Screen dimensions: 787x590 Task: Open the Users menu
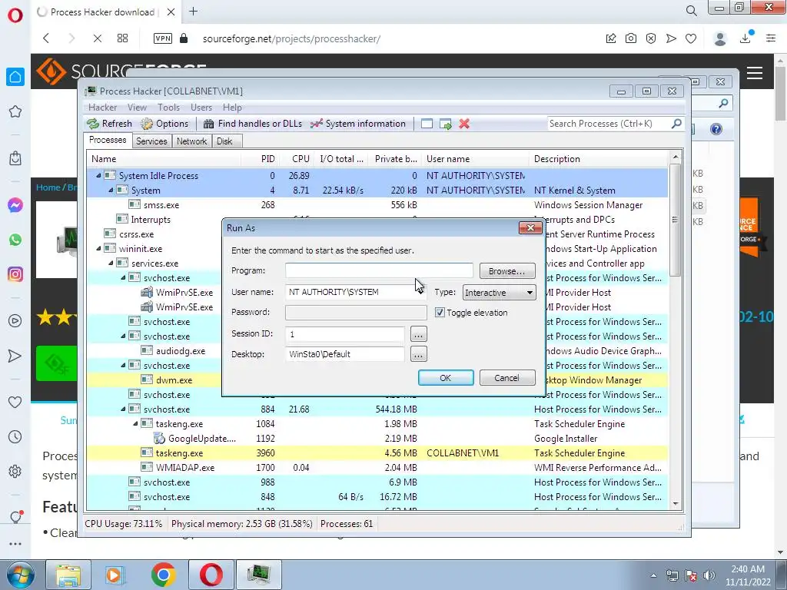(x=201, y=108)
